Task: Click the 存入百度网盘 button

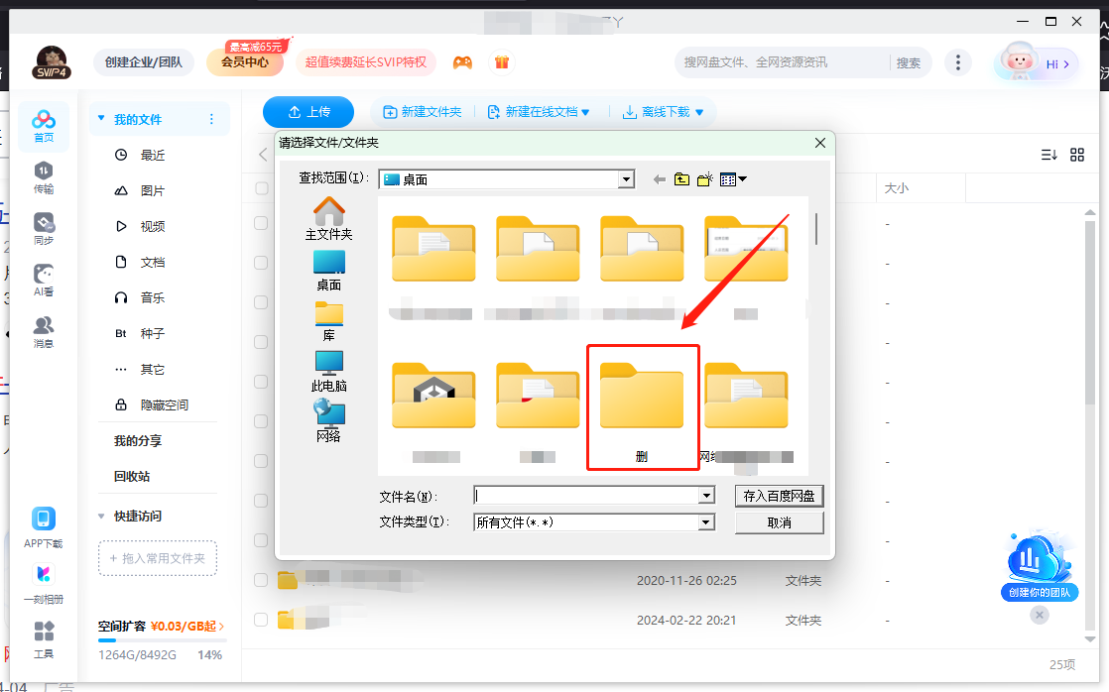Action: (x=779, y=495)
